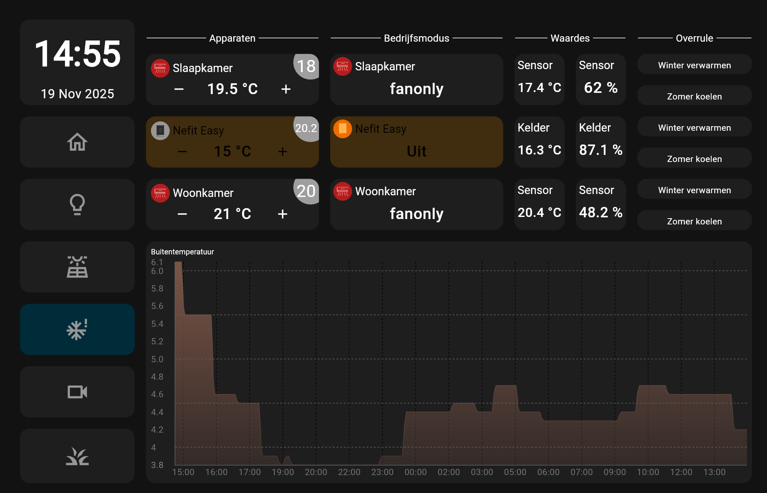Screen dimensions: 767x493
Task: Click the Bedrijfsmodus section heading
Action: point(417,38)
